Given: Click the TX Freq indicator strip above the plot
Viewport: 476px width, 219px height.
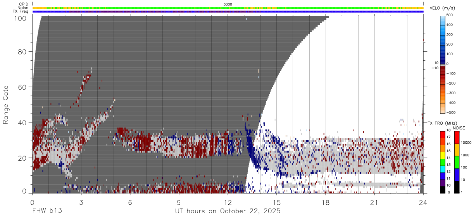Looking at the screenshot, I should pos(228,12).
